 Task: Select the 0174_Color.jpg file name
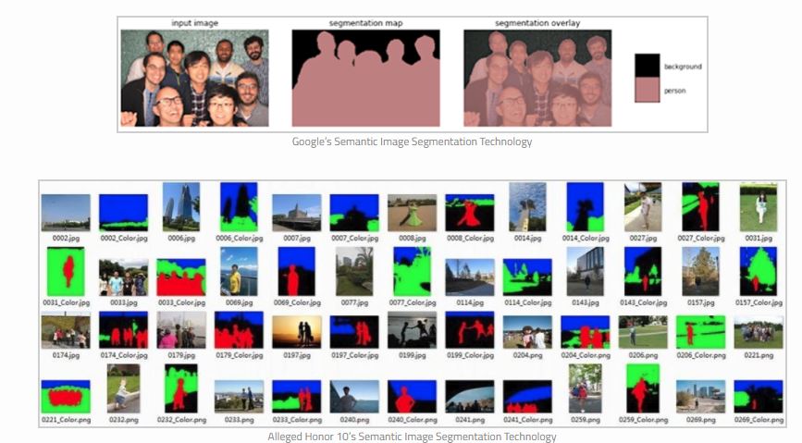[123, 355]
